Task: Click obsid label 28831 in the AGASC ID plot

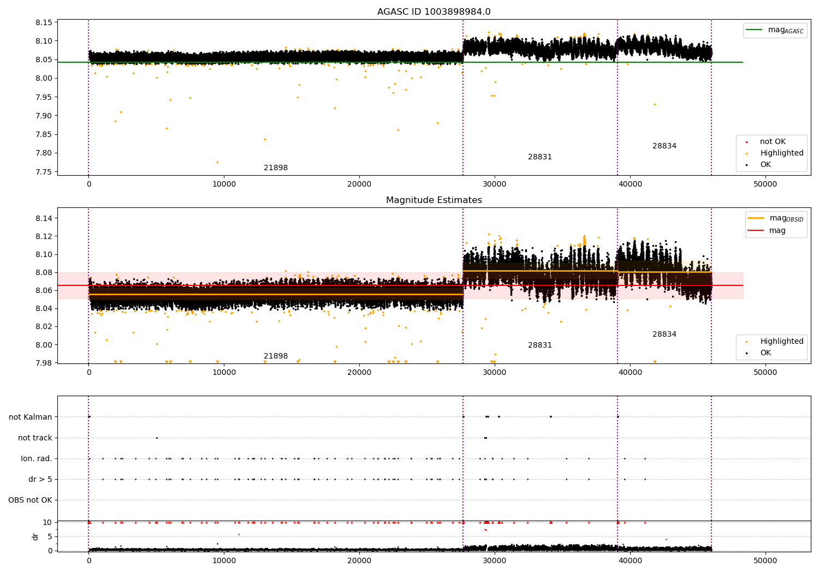Action: coord(540,157)
